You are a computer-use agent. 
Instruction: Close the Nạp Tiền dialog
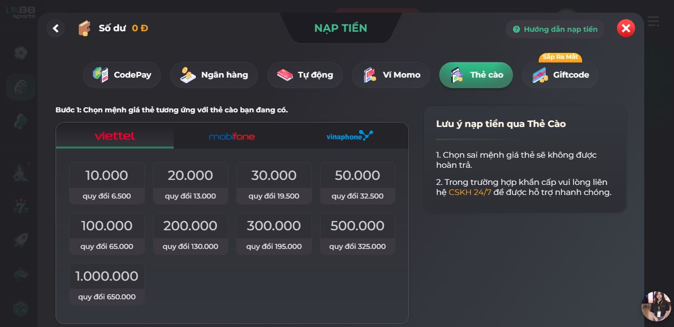pos(626,28)
